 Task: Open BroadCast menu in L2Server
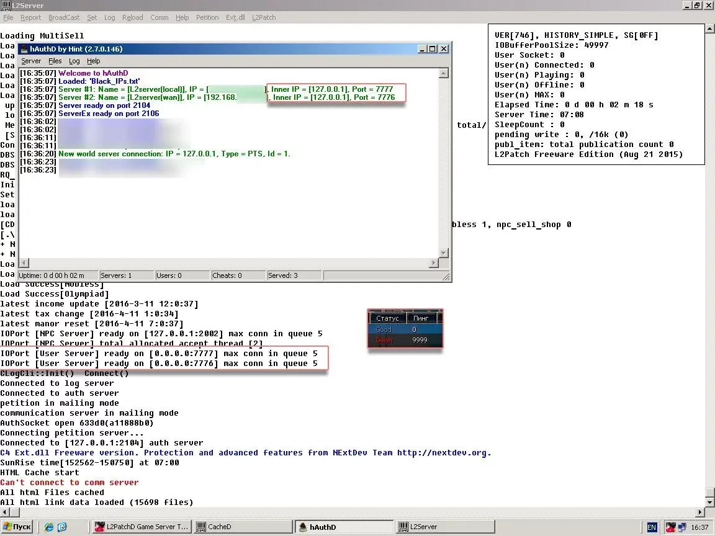[64, 17]
